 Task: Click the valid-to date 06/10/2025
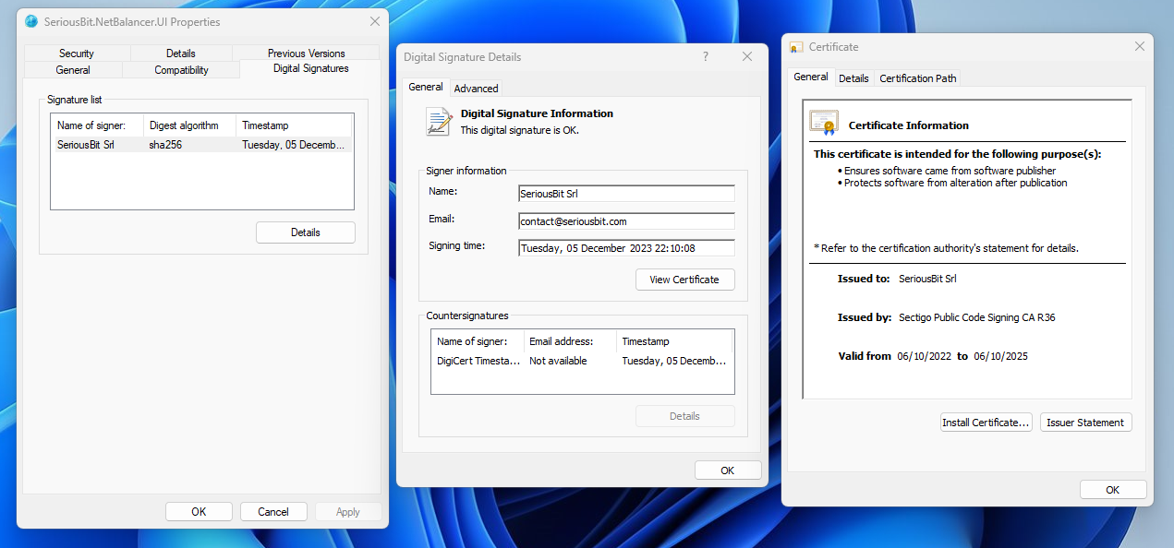pos(1000,356)
